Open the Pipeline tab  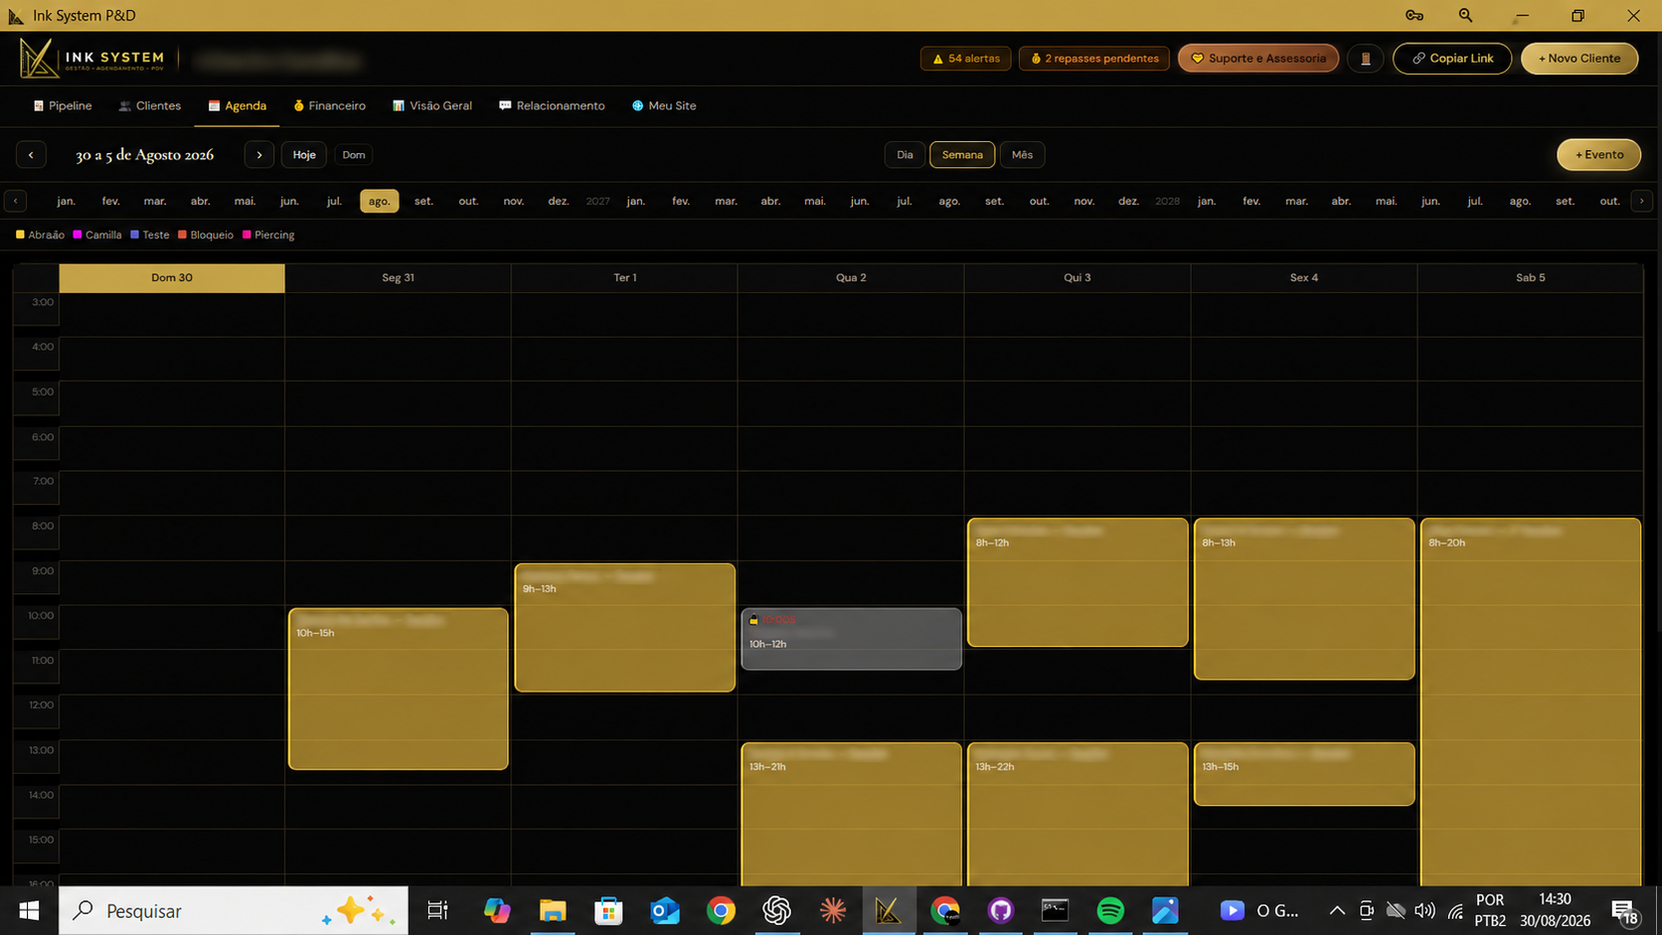[63, 106]
